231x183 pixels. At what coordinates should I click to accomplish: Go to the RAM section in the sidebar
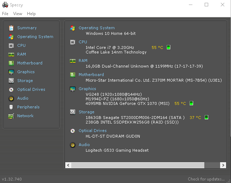coord(21,54)
